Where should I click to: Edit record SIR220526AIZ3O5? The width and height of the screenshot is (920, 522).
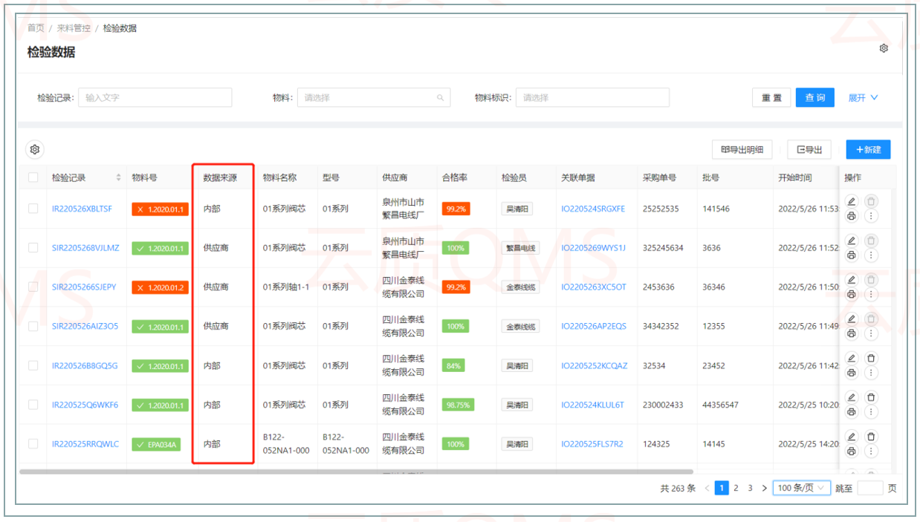tap(852, 319)
